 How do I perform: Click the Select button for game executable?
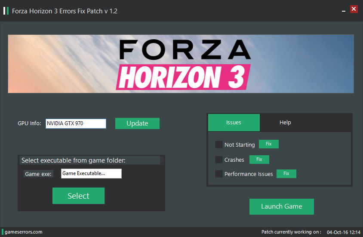pos(78,196)
